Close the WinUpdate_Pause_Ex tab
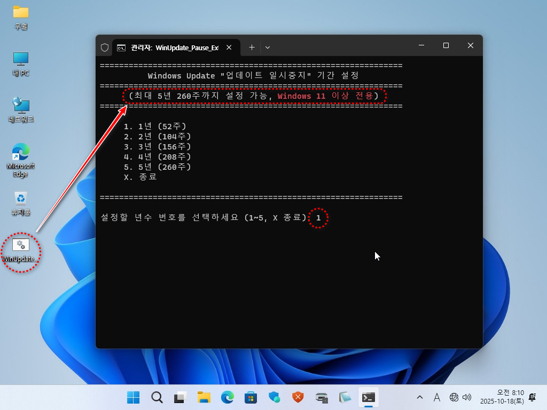Screen dimensions: 547x410 coord(229,48)
